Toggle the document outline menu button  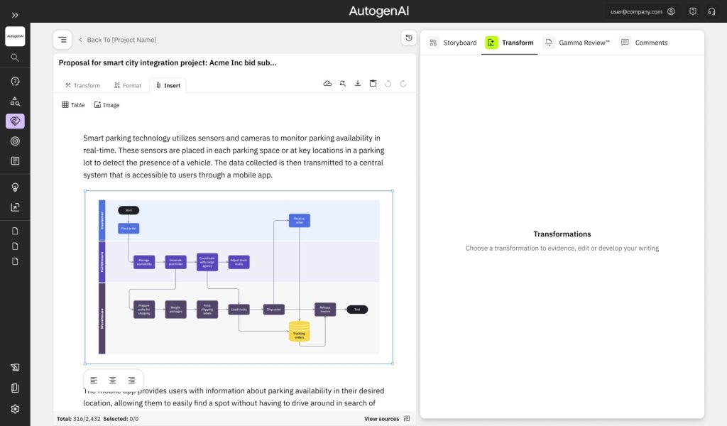[x=62, y=40]
